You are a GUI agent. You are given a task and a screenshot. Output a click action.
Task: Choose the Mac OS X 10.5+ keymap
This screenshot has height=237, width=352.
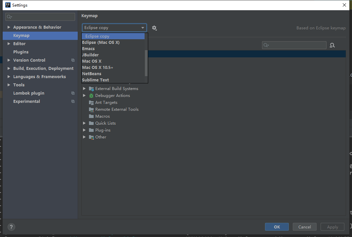[113, 68]
